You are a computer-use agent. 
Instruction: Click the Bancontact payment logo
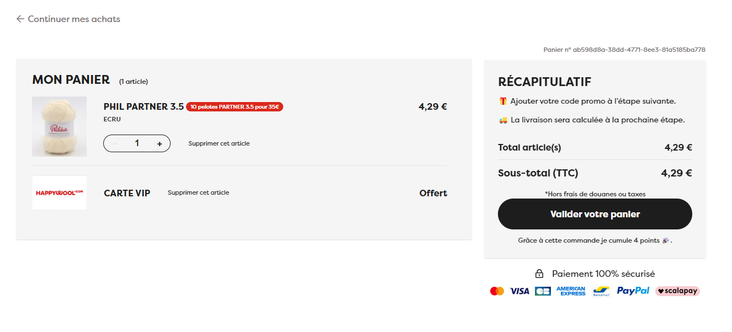(x=601, y=291)
